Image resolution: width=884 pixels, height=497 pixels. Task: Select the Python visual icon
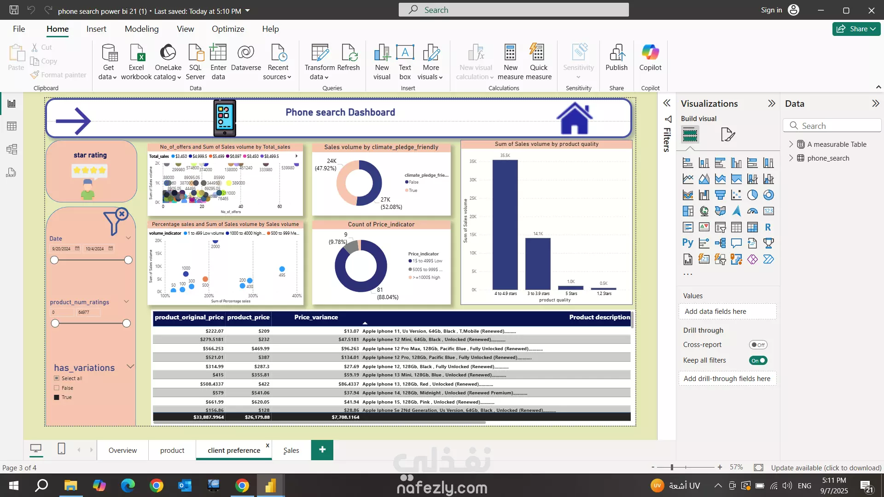click(x=687, y=243)
